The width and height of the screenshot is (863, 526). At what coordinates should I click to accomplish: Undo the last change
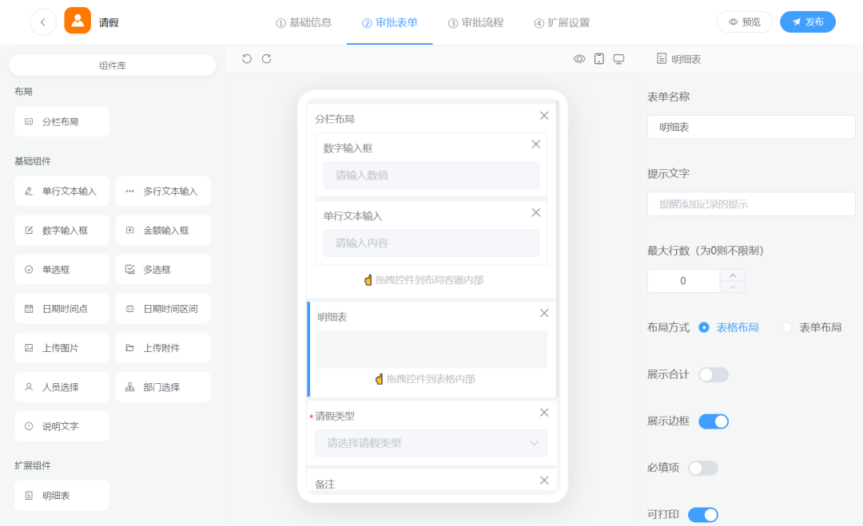(x=247, y=59)
